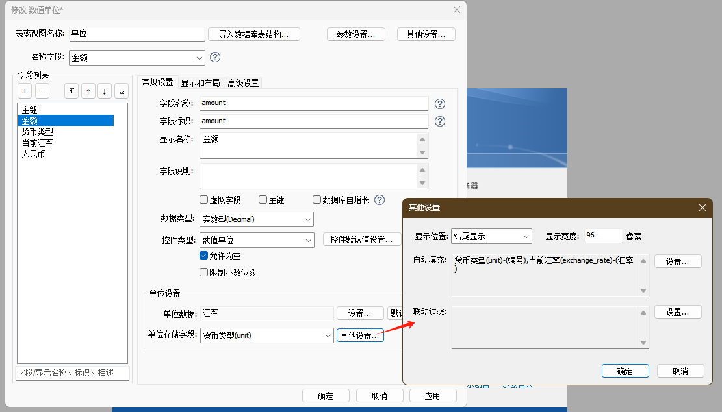Select 货币类型 in the field list
The image size is (722, 412).
pos(38,132)
